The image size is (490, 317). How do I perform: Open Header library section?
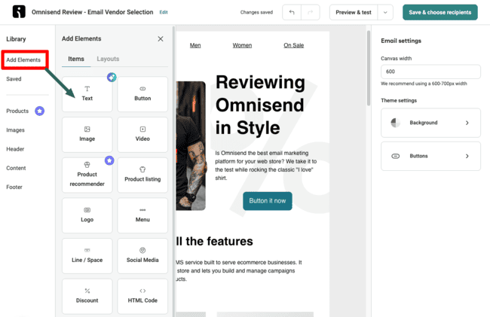[x=15, y=149]
